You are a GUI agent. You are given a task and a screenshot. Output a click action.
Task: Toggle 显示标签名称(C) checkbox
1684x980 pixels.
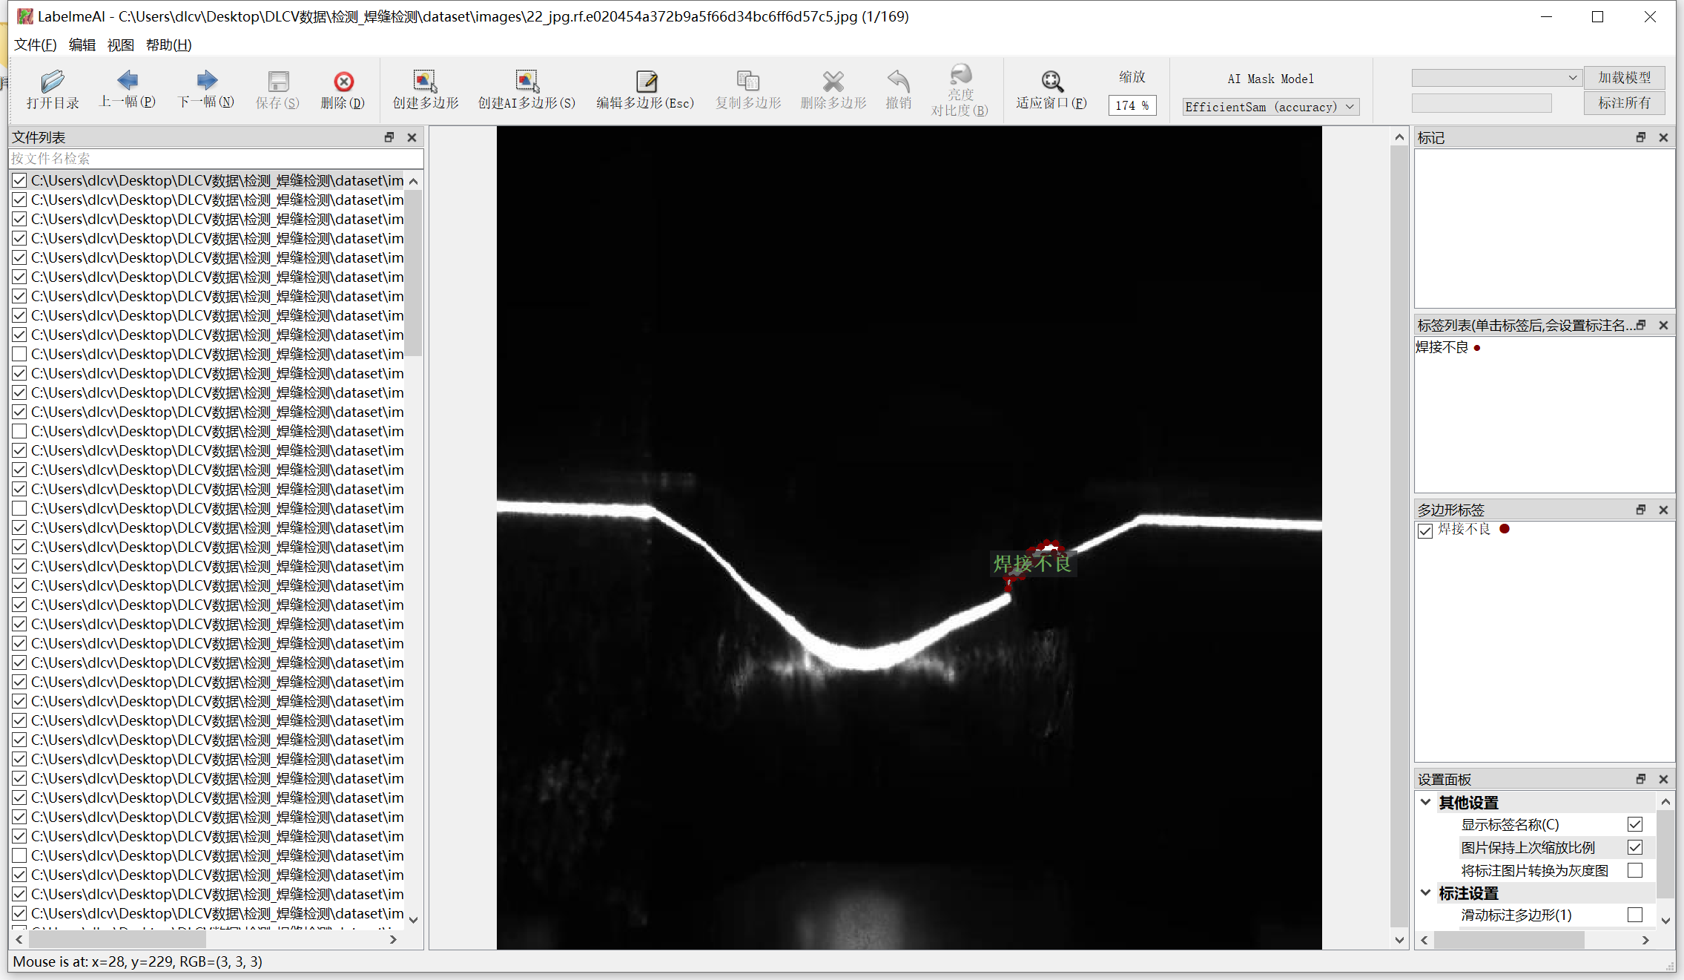pyautogui.click(x=1635, y=824)
